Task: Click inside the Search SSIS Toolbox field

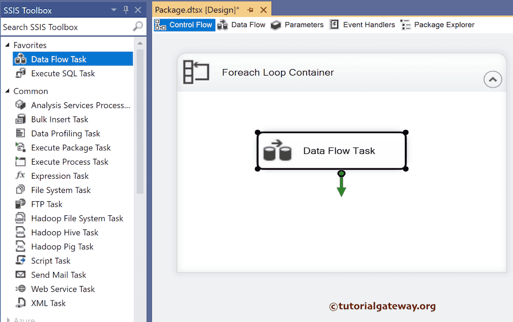Action: point(65,27)
